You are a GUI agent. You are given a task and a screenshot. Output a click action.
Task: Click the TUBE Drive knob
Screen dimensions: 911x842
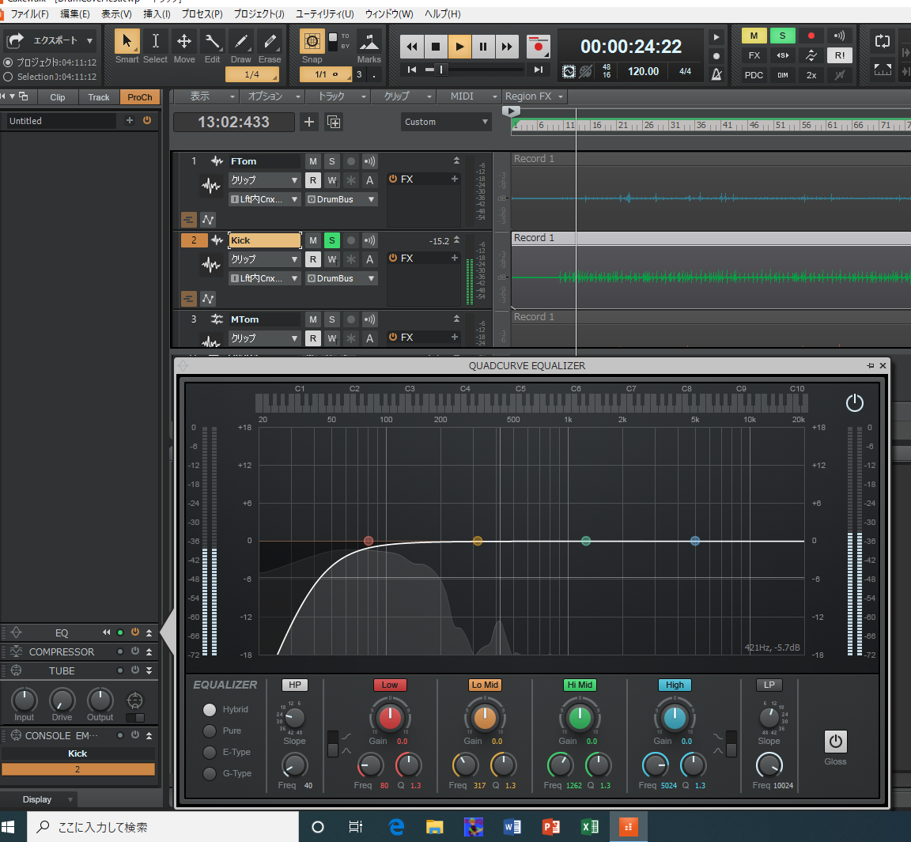62,700
